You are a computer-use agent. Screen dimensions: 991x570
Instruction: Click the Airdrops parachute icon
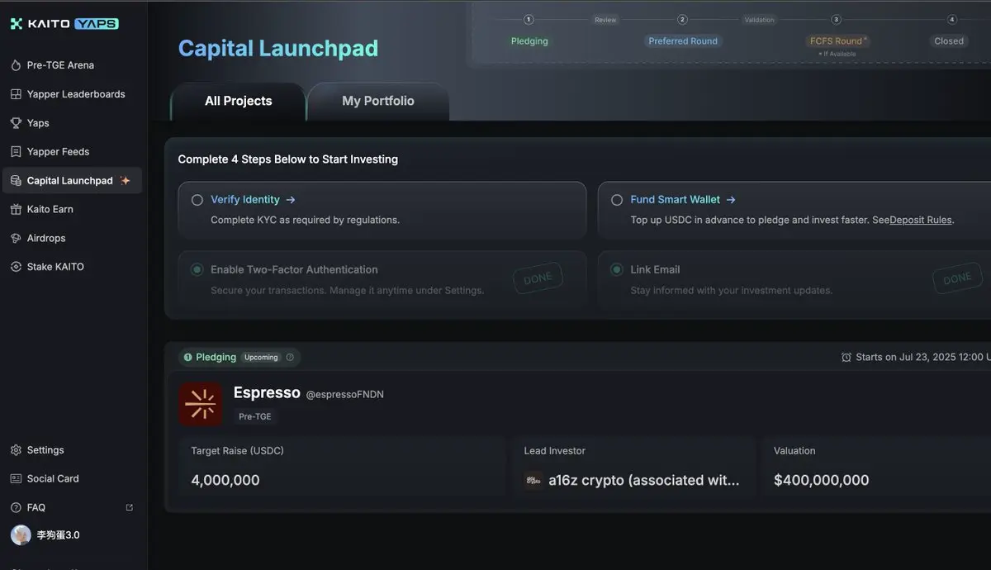(16, 238)
